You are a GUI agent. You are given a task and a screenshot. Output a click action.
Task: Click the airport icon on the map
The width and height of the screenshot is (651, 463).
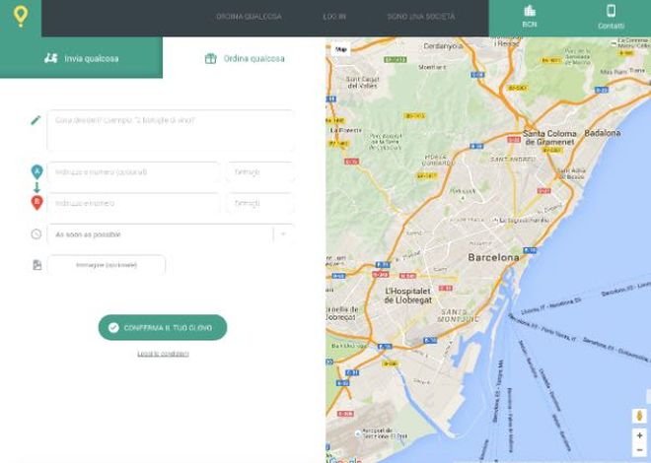pos(358,433)
